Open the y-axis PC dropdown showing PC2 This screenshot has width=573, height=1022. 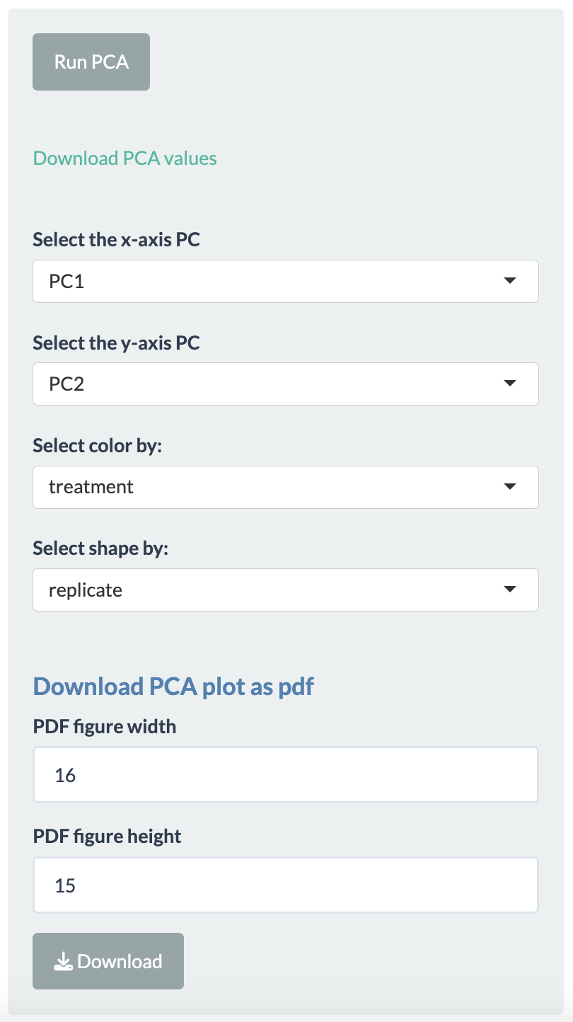[286, 384]
